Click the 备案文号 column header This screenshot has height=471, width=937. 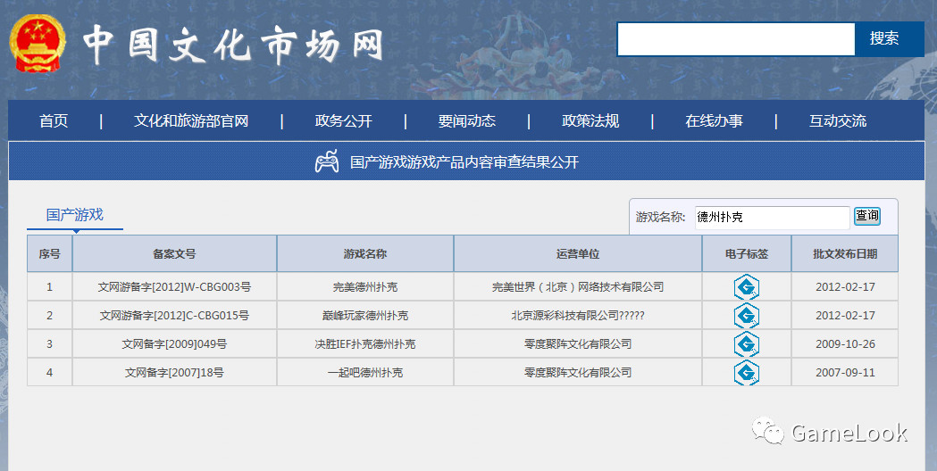coord(174,253)
